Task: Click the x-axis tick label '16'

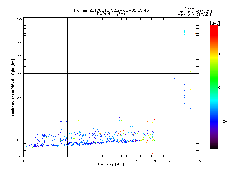Action: click(199, 161)
